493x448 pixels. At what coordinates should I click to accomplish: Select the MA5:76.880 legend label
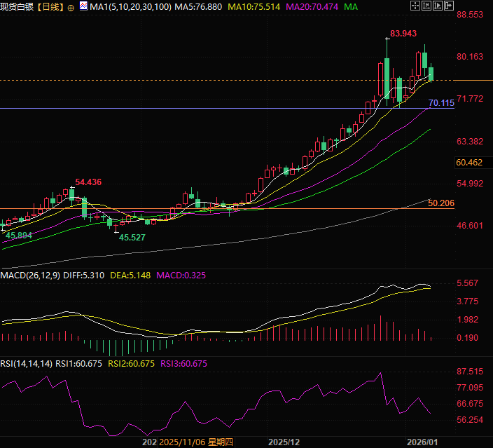point(198,7)
